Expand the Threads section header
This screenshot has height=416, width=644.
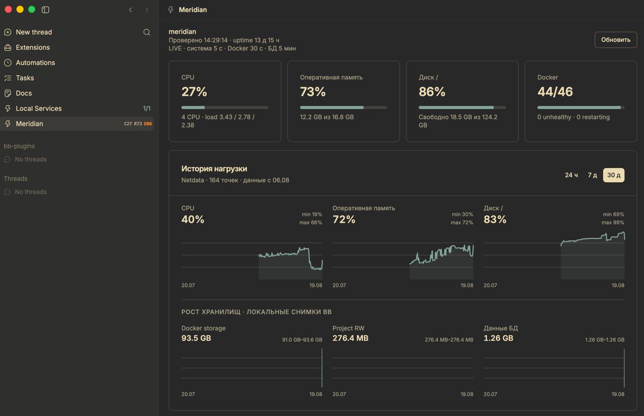pyautogui.click(x=16, y=179)
